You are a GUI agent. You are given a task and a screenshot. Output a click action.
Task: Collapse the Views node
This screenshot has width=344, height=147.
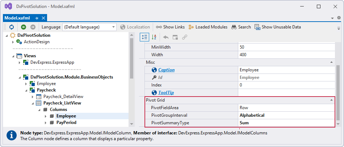coord(13,56)
